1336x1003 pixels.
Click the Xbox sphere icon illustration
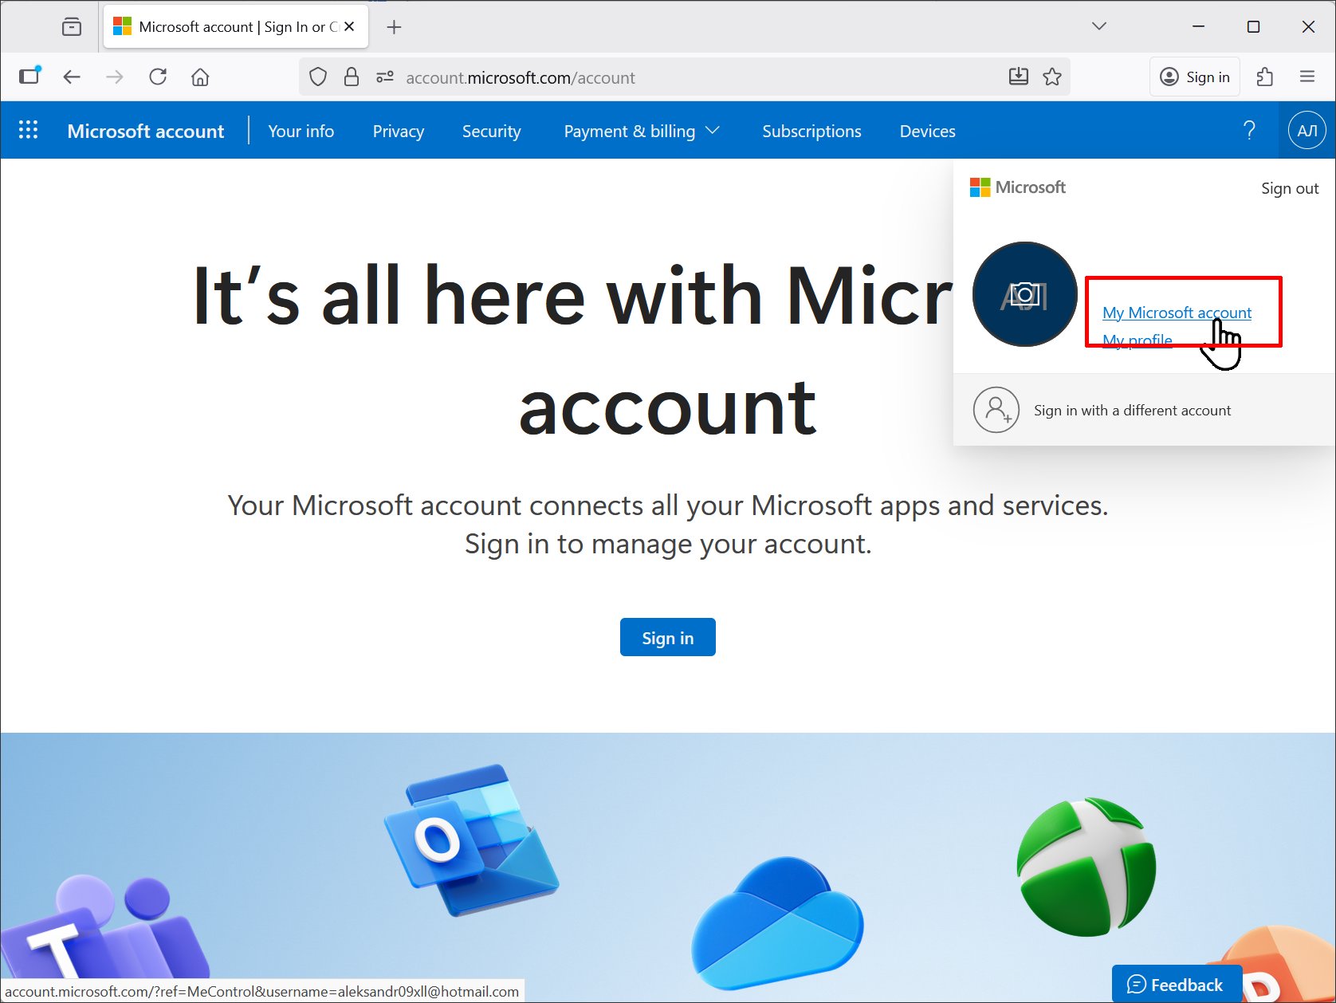(1086, 867)
